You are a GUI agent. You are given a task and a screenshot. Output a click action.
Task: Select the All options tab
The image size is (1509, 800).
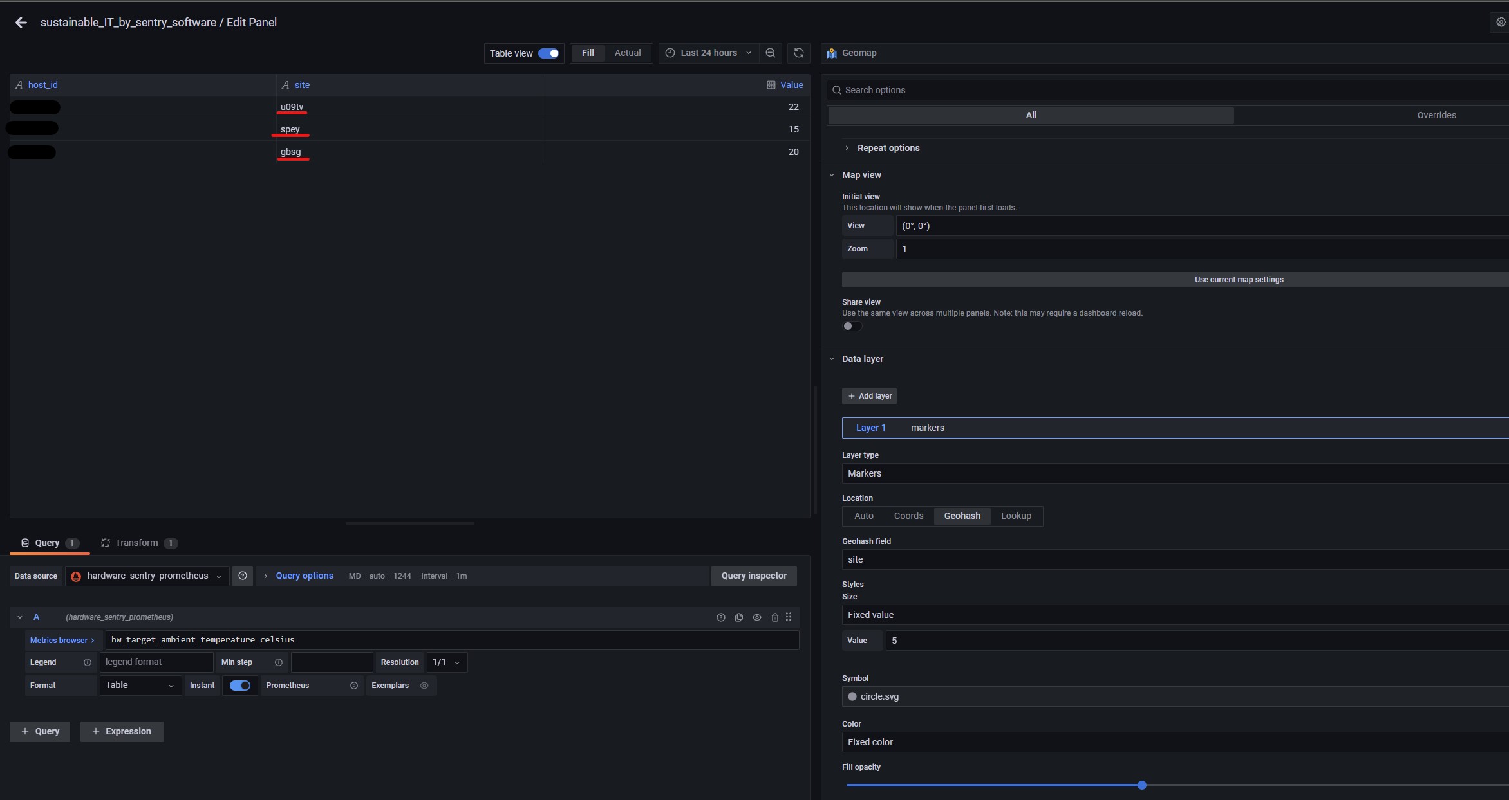click(1031, 115)
